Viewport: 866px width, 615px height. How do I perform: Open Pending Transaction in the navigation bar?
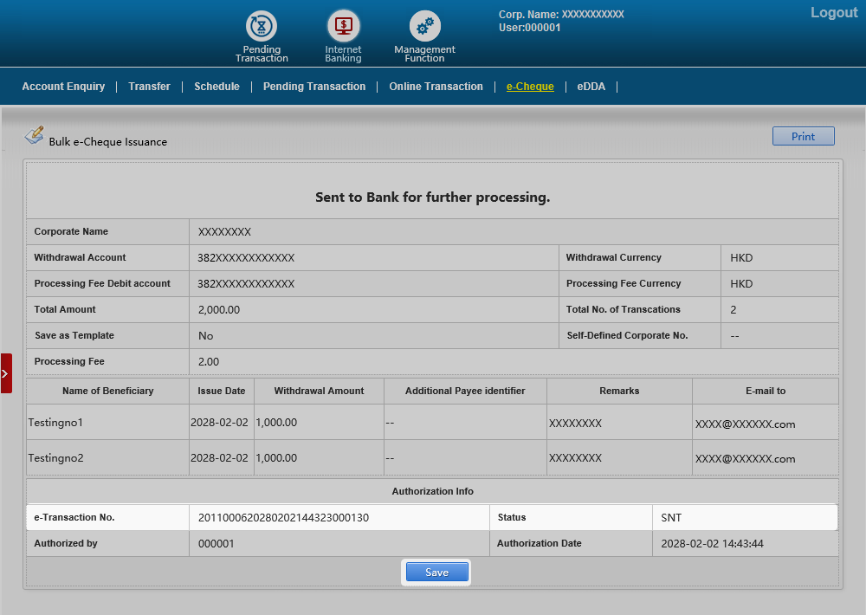pyautogui.click(x=314, y=87)
